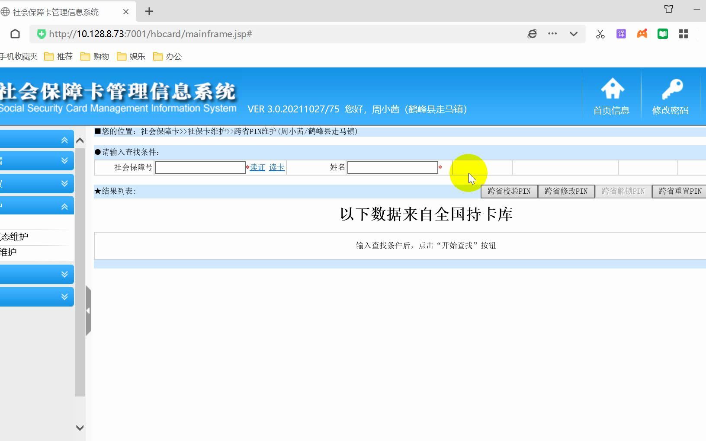This screenshot has width=706, height=441.
Task: Expand the bottom sidebar menu group
Action: coord(64,297)
